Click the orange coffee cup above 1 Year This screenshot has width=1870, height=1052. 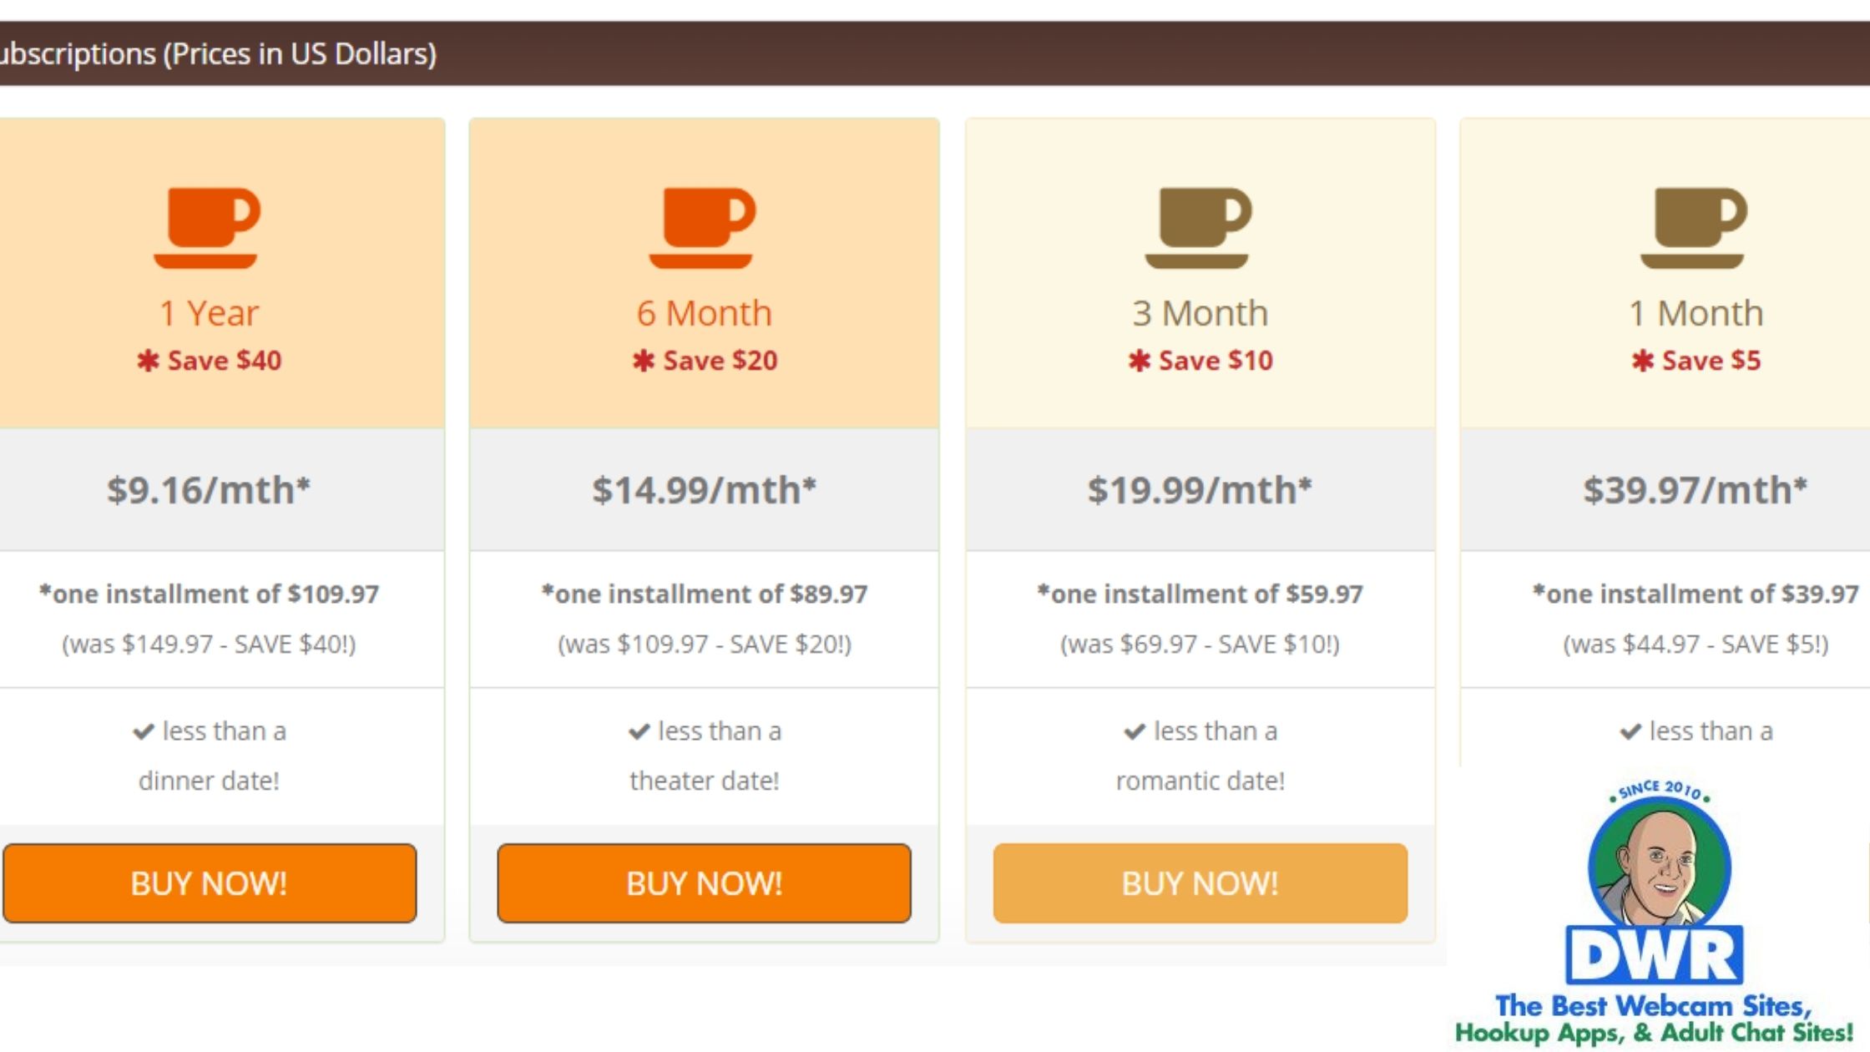click(x=207, y=227)
